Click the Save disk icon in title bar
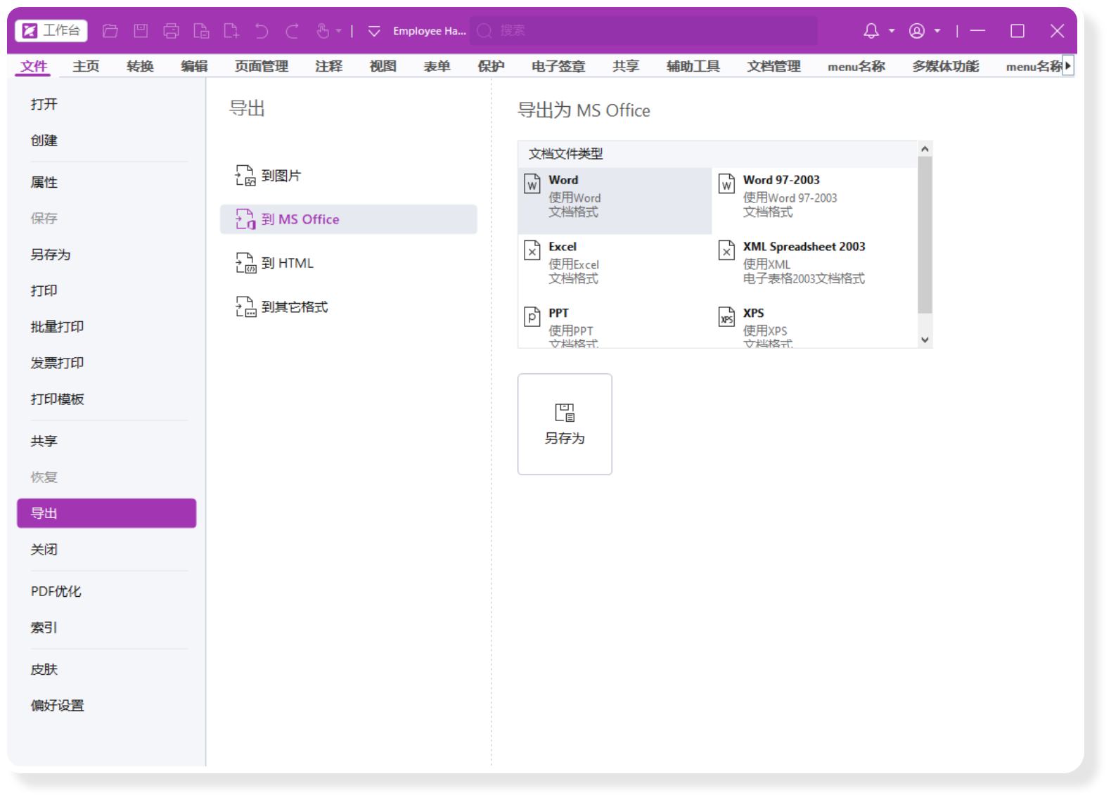 [141, 31]
